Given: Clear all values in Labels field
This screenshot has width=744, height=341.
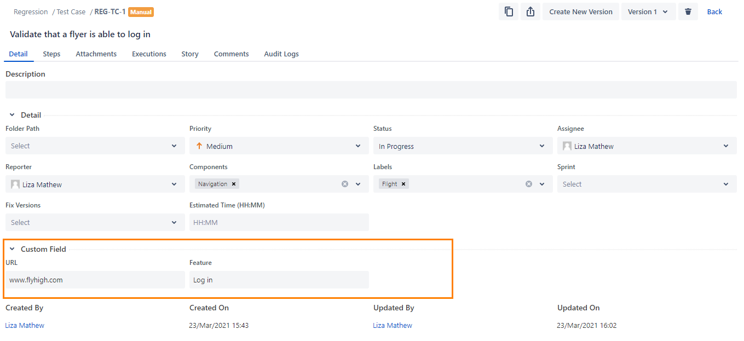Looking at the screenshot, I should [529, 184].
